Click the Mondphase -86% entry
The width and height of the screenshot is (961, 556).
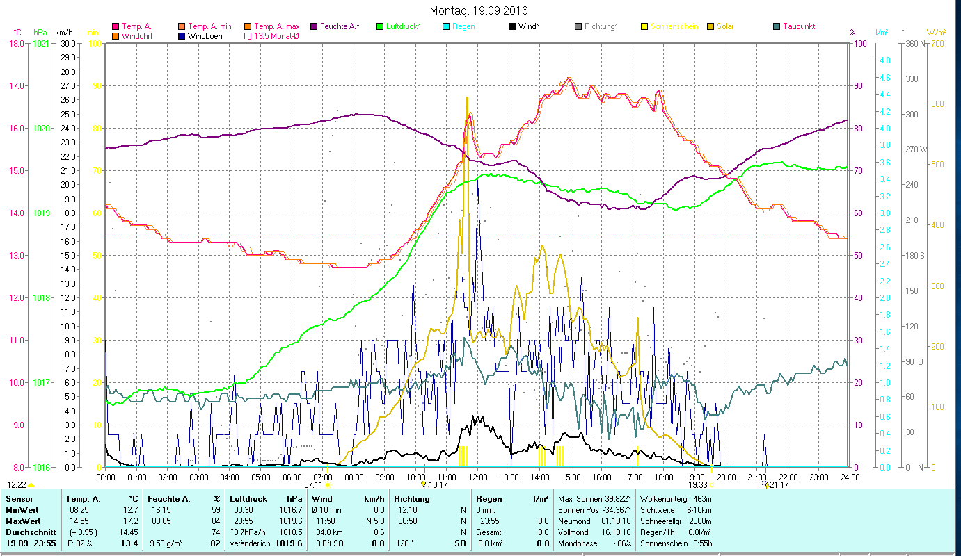coord(594,543)
